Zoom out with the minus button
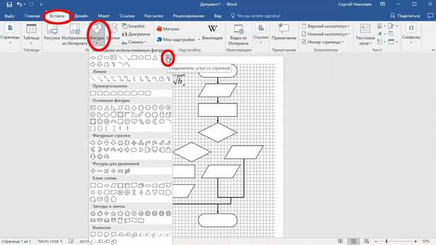This screenshot has height=245, width=436. coord(376,241)
